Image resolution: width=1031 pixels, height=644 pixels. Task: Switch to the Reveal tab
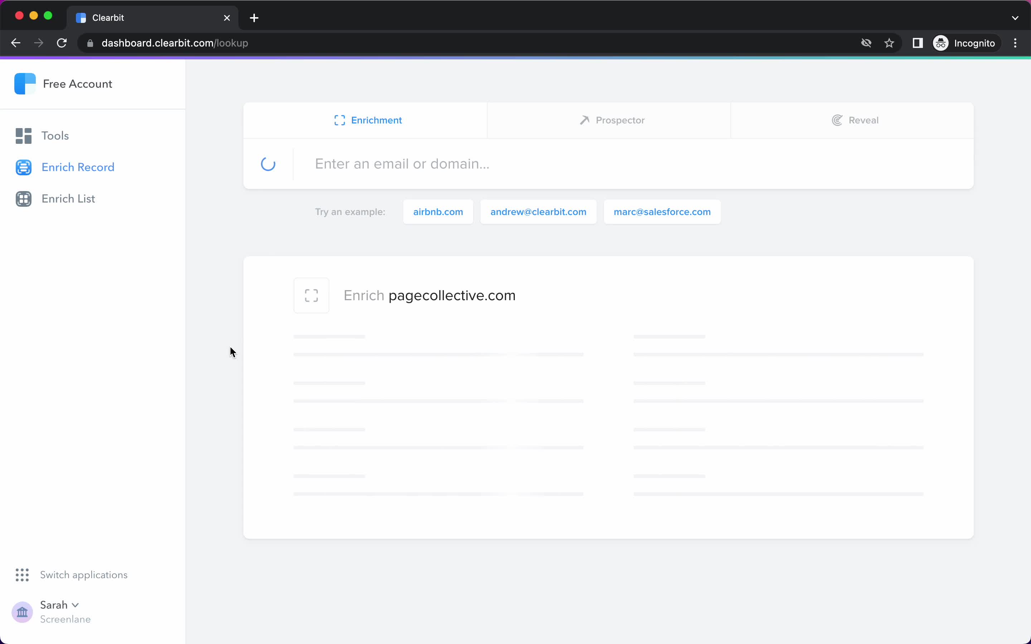click(x=852, y=121)
